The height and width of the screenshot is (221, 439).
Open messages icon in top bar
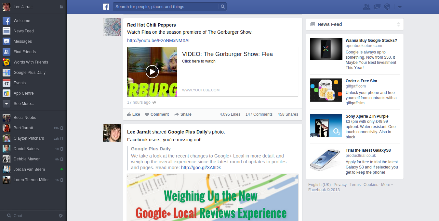click(x=377, y=6)
